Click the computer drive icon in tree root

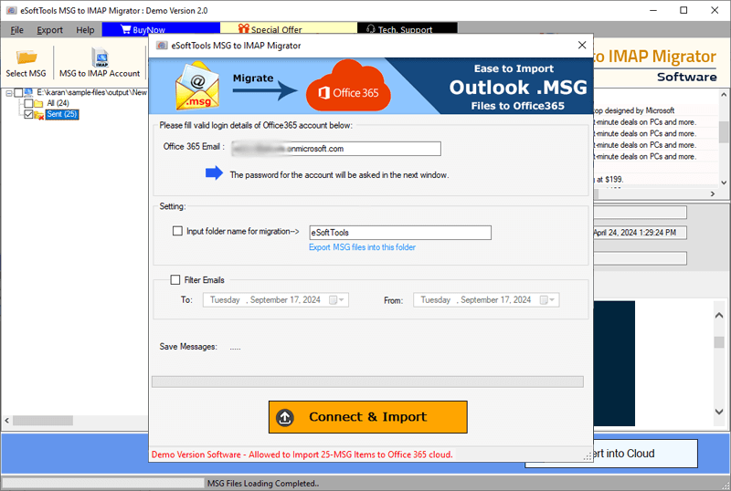coord(28,92)
